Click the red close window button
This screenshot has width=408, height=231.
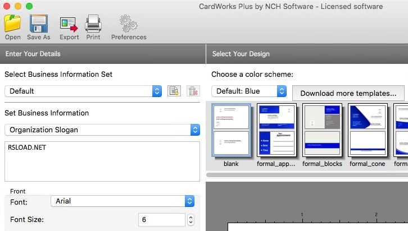[x=7, y=6]
